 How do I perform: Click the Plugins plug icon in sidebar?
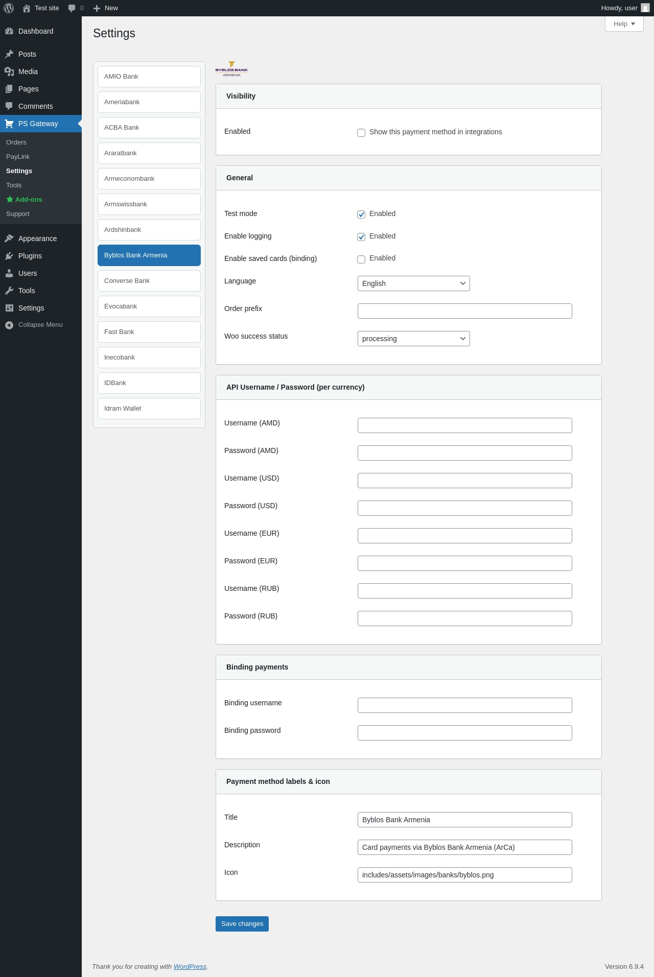tap(9, 256)
